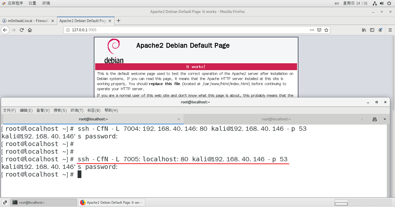
Task: Open the volume control icon
Action: point(382,3)
